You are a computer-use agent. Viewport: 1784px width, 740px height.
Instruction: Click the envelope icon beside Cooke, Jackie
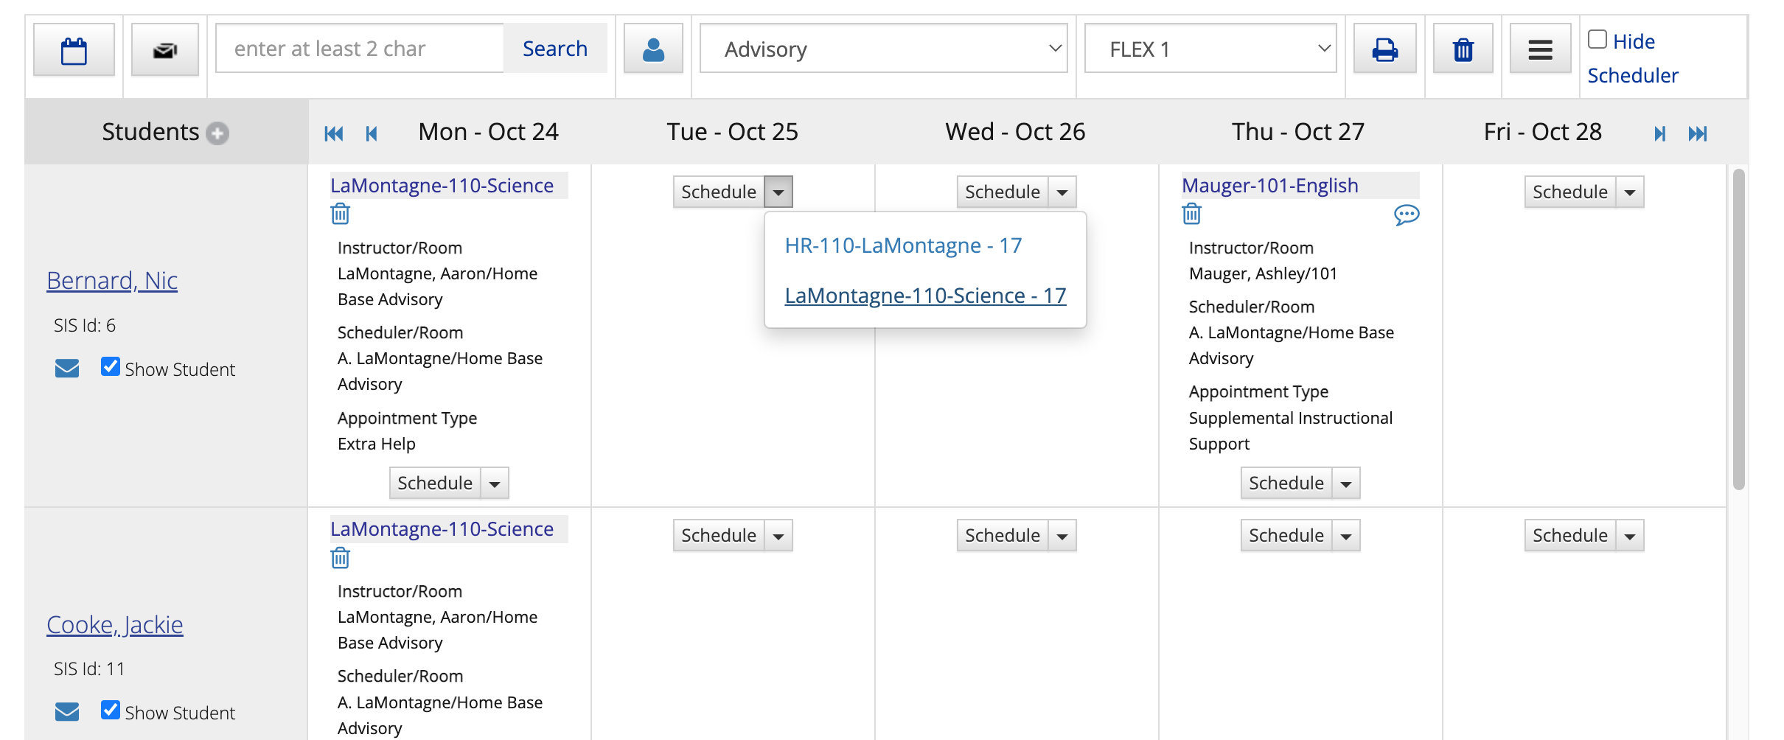[x=66, y=711]
